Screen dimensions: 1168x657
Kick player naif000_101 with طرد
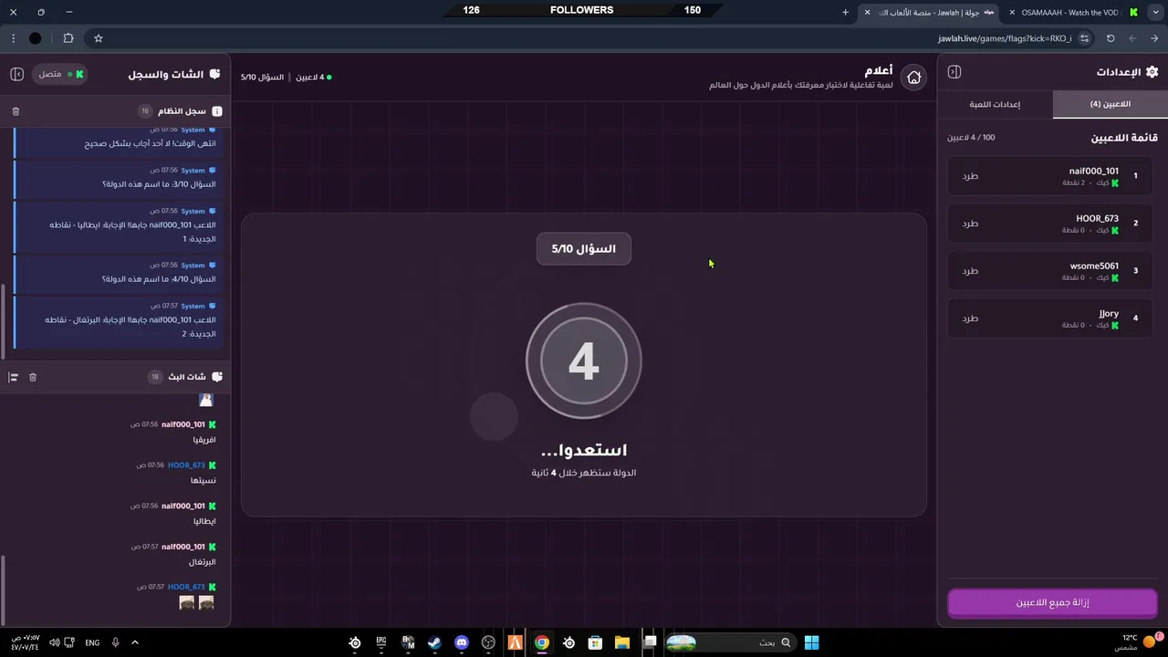pos(970,176)
